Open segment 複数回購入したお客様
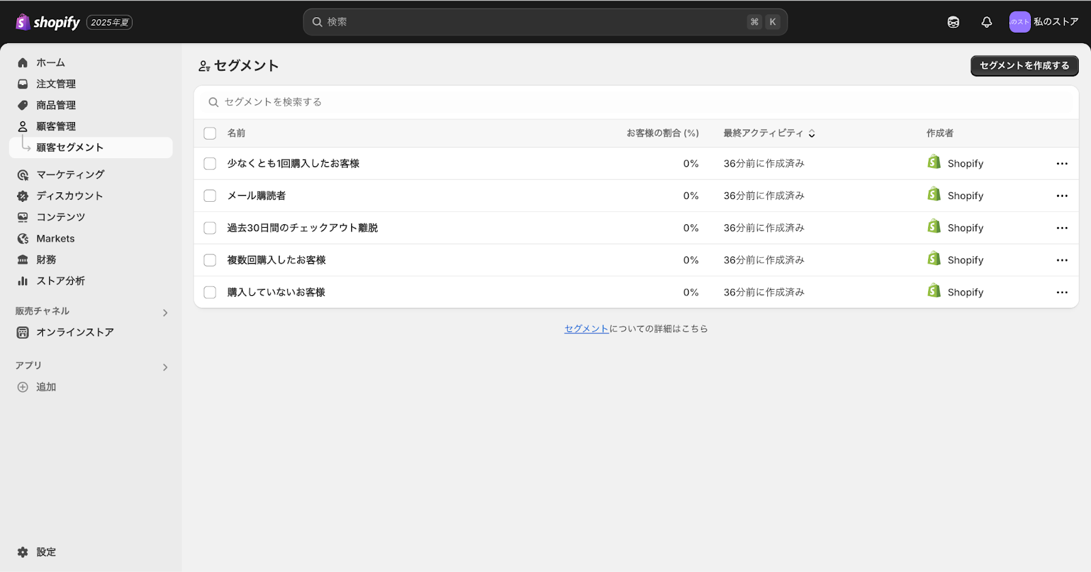Viewport: 1091px width, 572px height. pos(276,260)
